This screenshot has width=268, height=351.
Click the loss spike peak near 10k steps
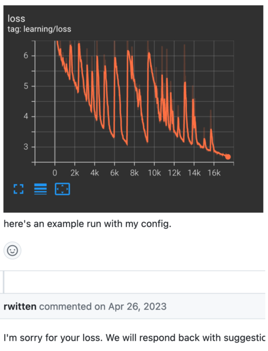click(x=149, y=53)
